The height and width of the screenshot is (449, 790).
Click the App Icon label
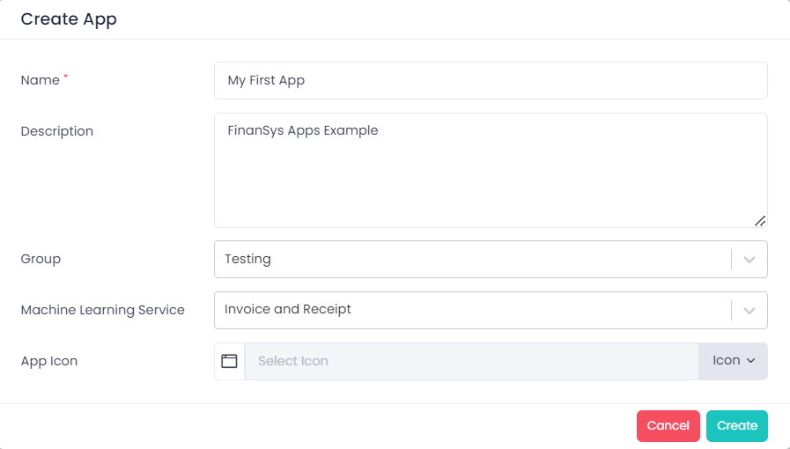coord(49,361)
